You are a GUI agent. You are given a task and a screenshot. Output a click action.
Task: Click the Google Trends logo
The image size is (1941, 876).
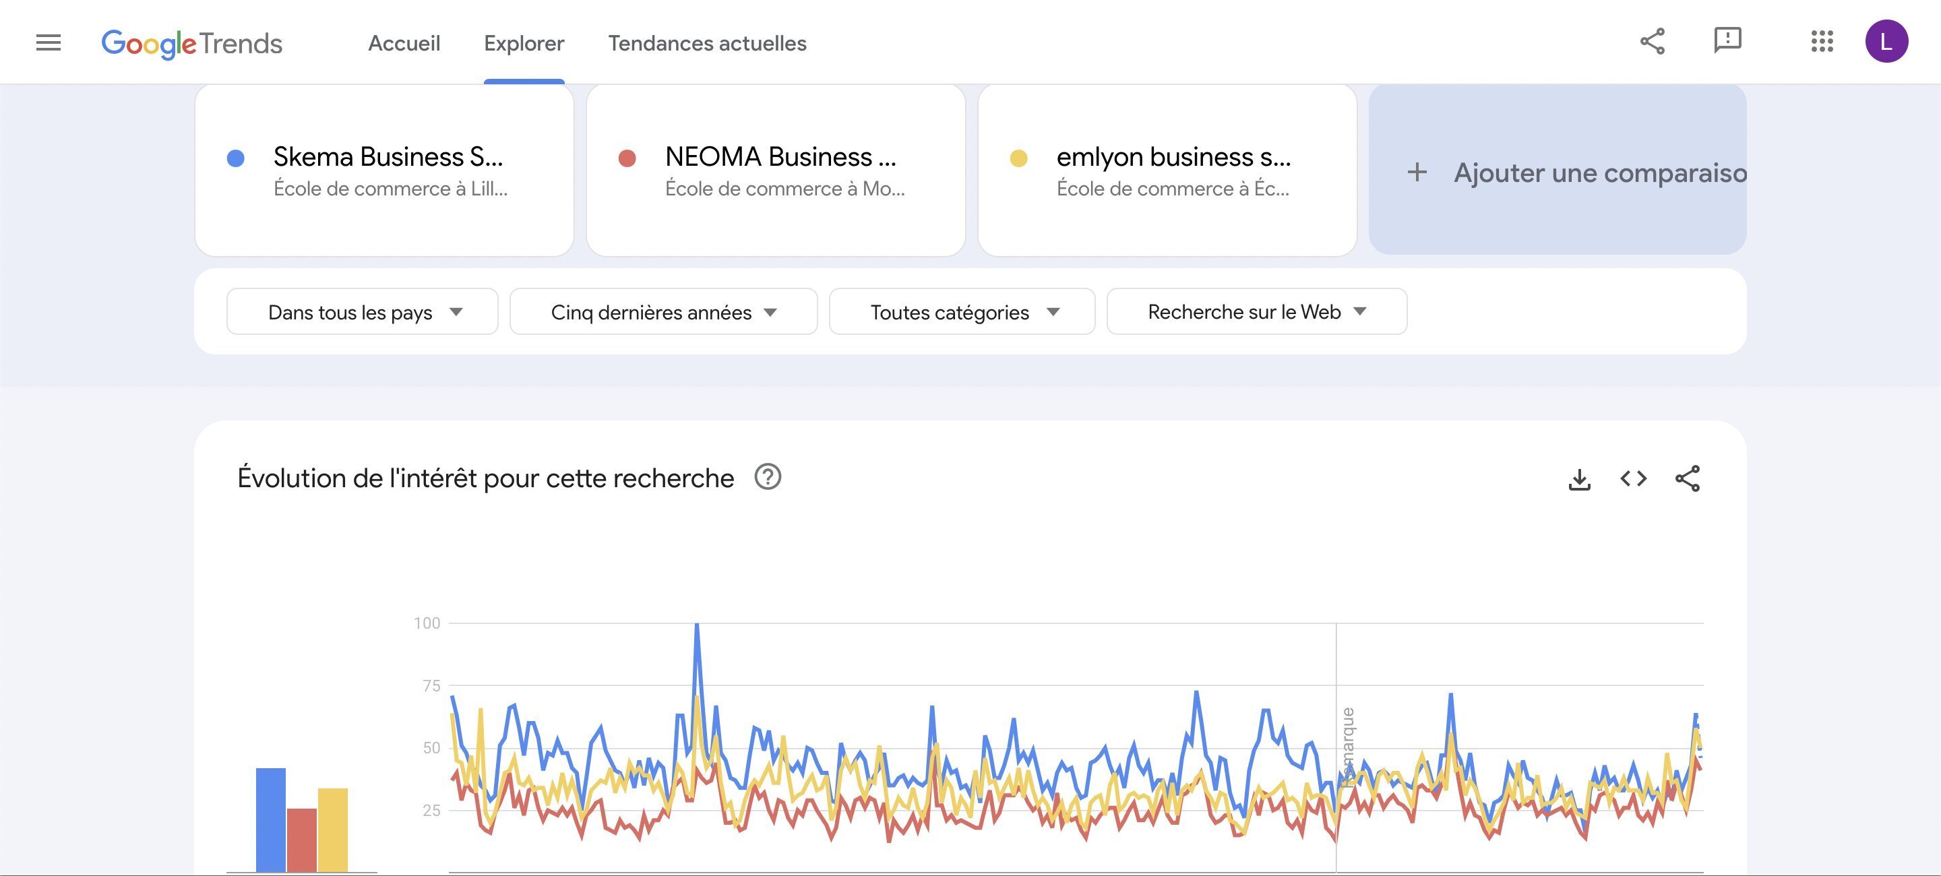(191, 44)
